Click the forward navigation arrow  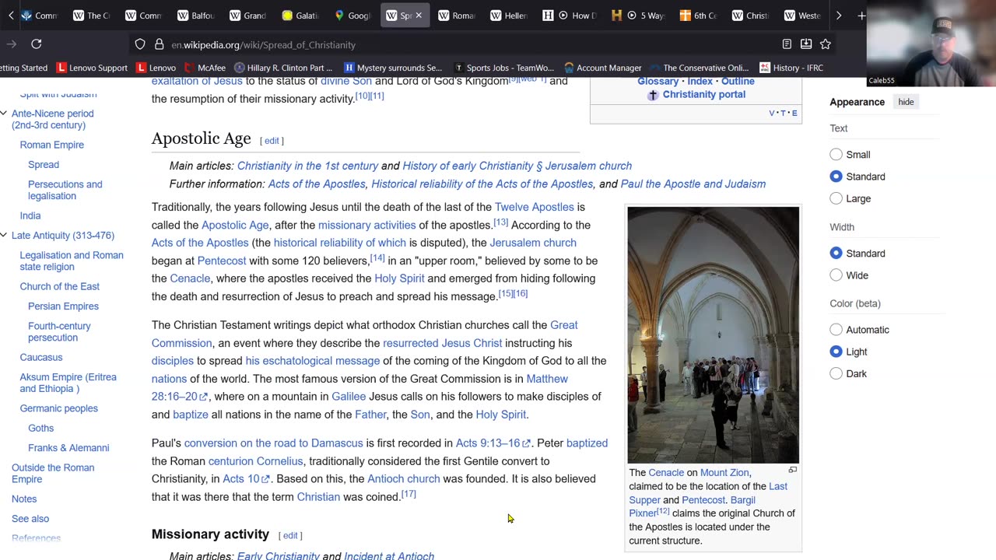point(12,44)
